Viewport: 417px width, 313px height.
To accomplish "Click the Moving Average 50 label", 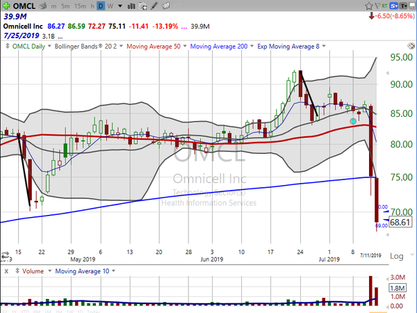I will (154, 47).
